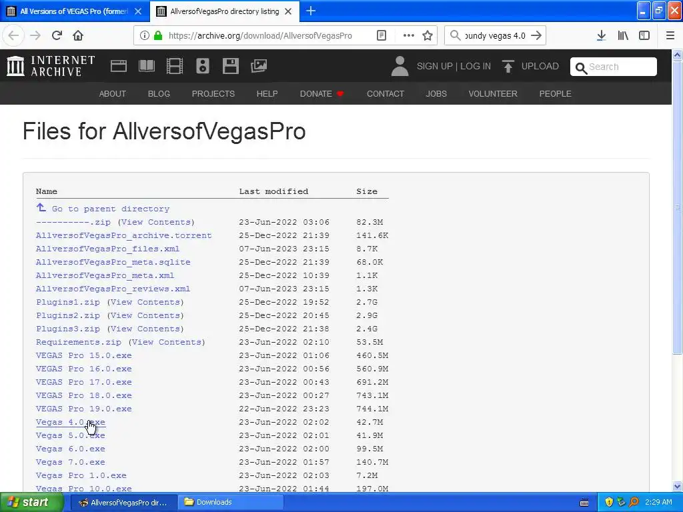683x512 pixels.
Task: Click the UPLOAD link text
Action: tap(540, 66)
